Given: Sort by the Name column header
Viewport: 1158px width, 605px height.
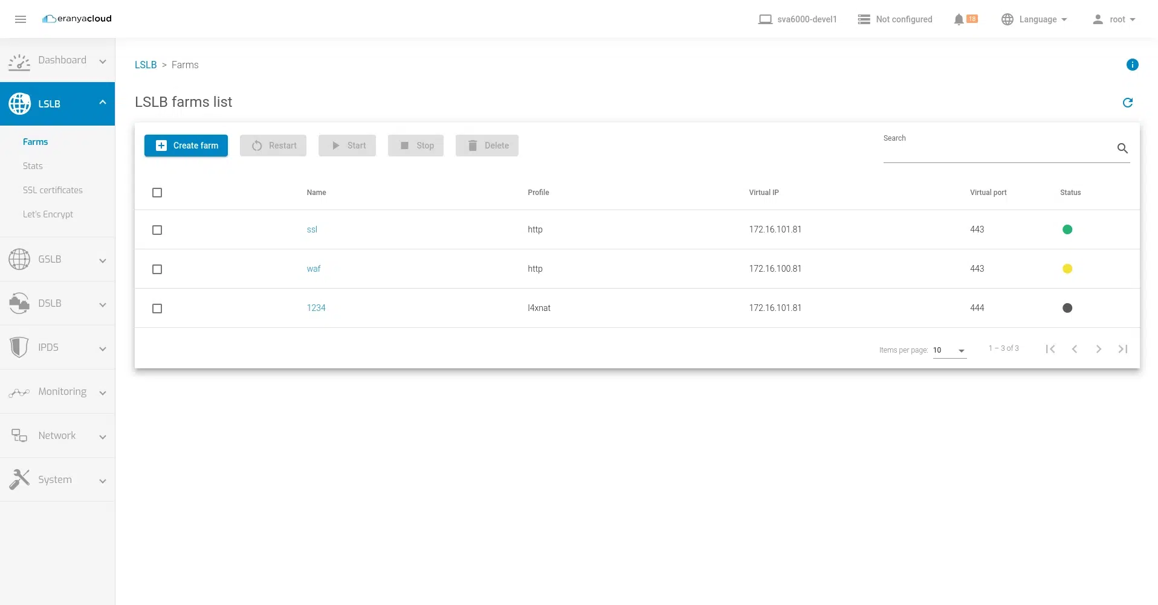Looking at the screenshot, I should tap(316, 193).
